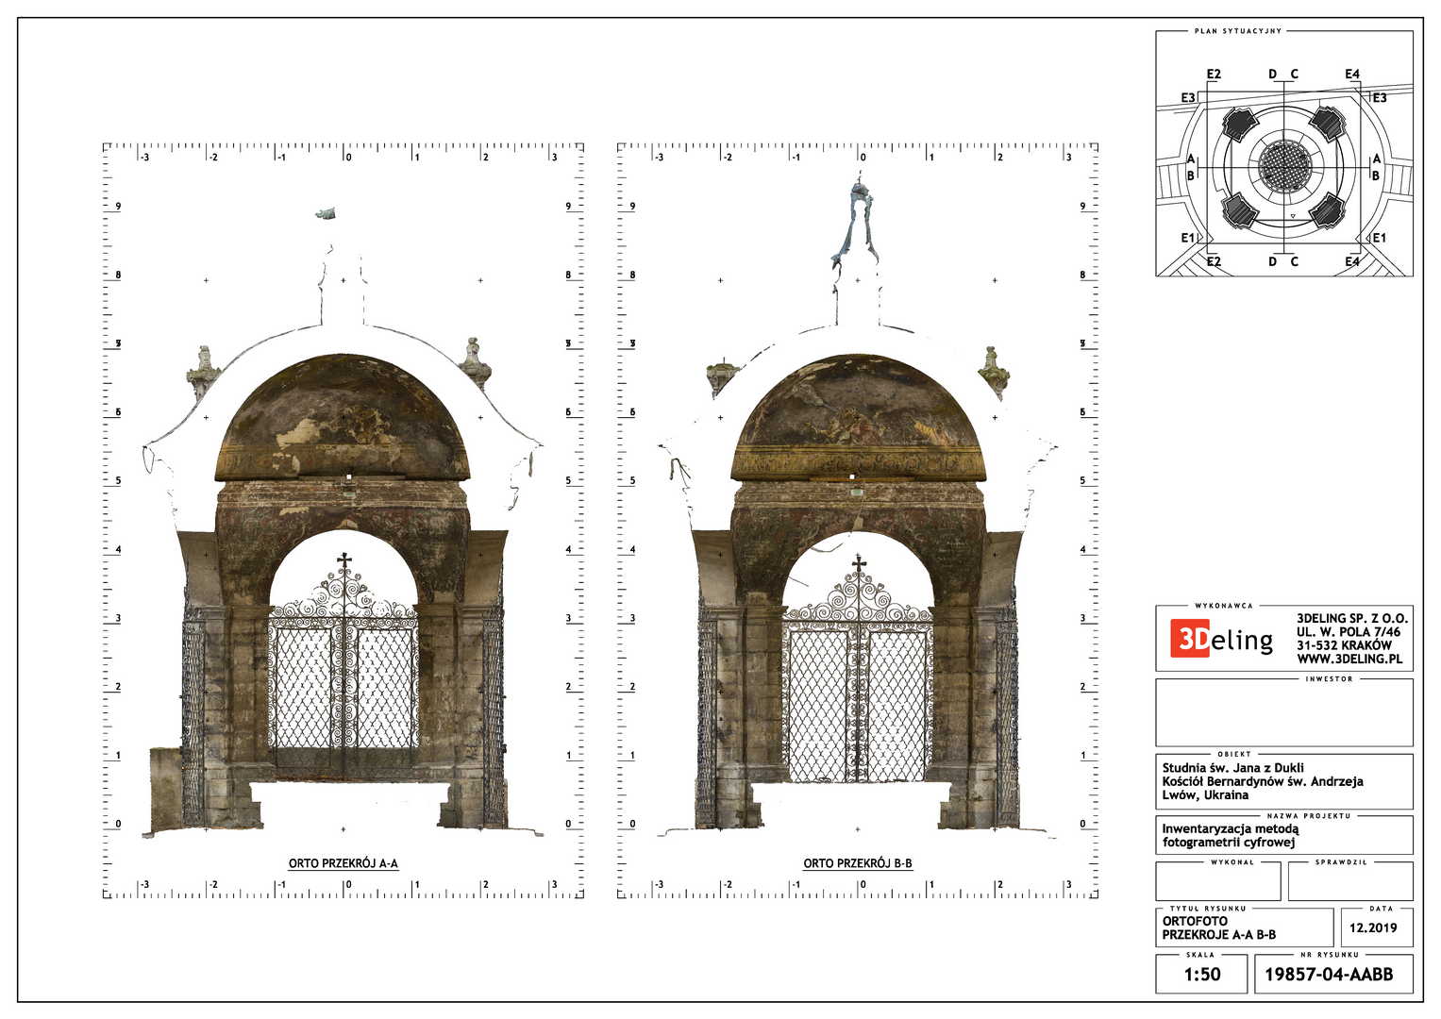Select the cross atop the A-A gate
Image resolution: width=1441 pixels, height=1019 pixels.
click(344, 561)
